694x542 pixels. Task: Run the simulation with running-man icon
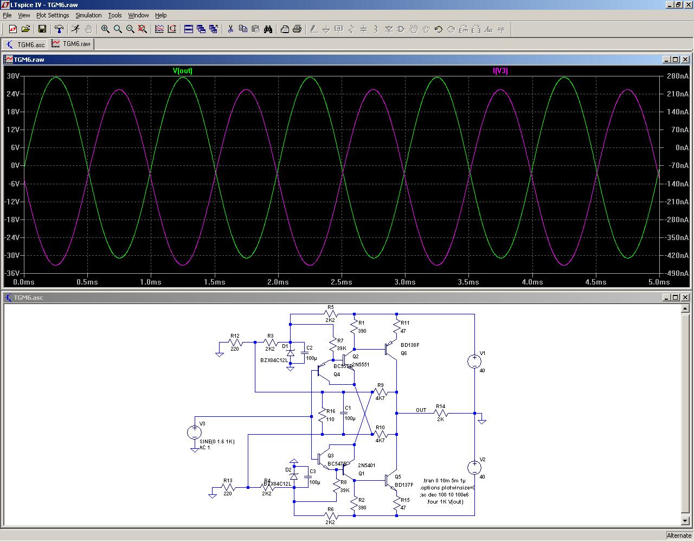tap(75, 29)
